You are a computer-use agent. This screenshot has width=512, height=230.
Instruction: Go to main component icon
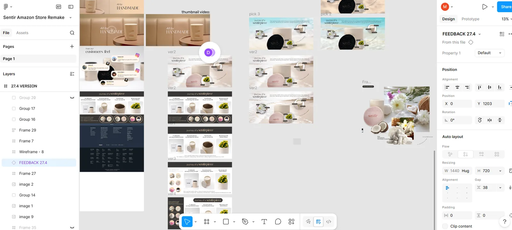pos(471,42)
